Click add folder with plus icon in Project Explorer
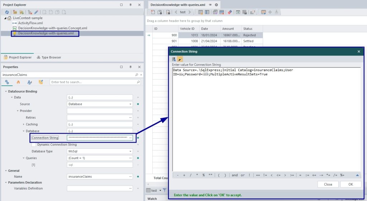The image size is (367, 201). click(22, 12)
